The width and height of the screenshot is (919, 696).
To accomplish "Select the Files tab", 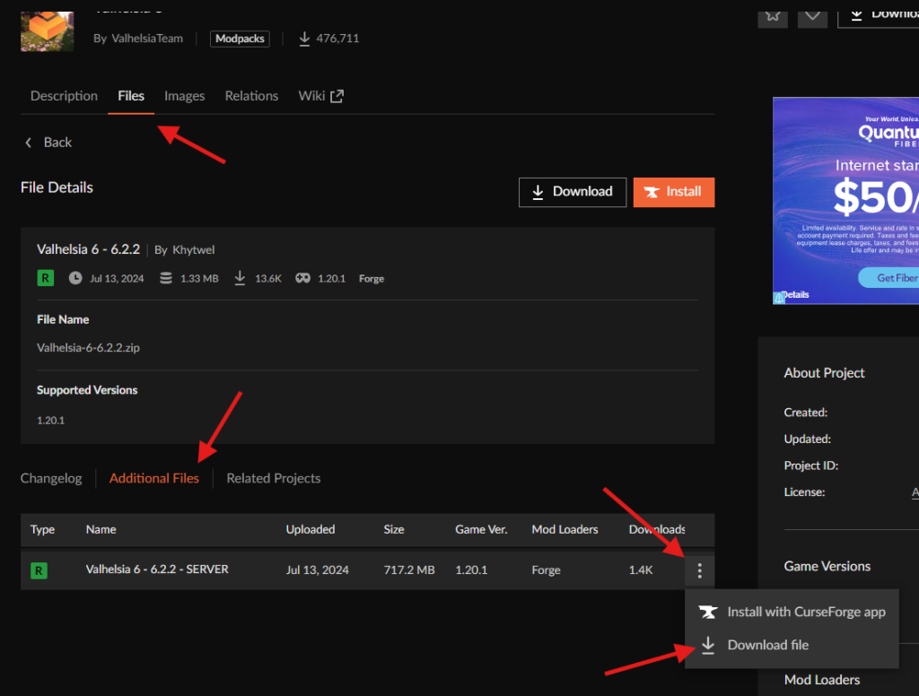I will 131,96.
